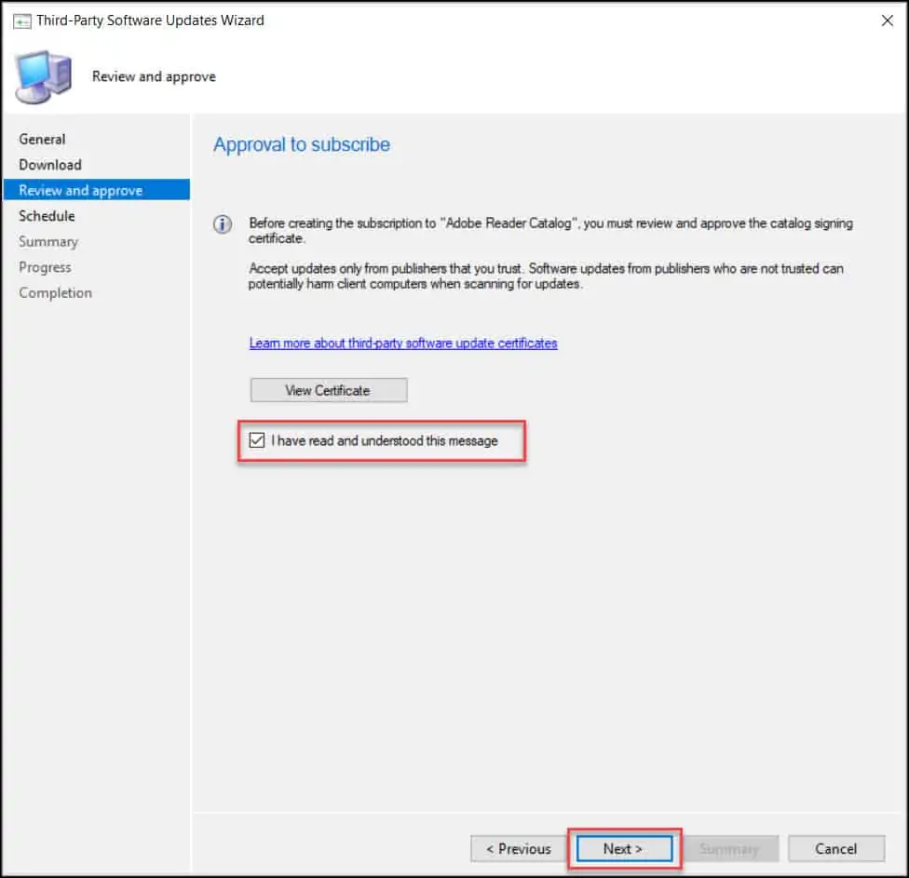Screen dimensions: 909x878
Task: Toggle 'I have read and understood this message' checkbox
Action: tap(257, 440)
